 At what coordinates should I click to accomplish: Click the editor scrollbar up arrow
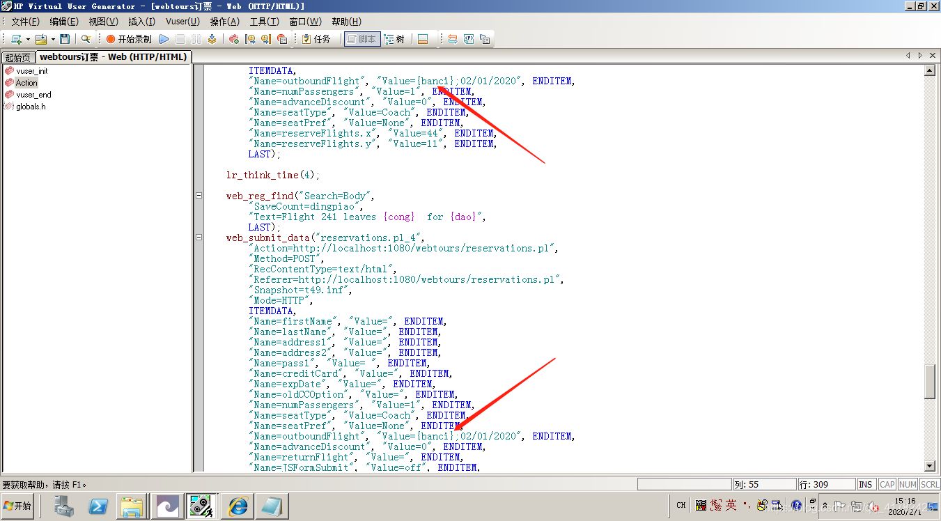click(929, 70)
